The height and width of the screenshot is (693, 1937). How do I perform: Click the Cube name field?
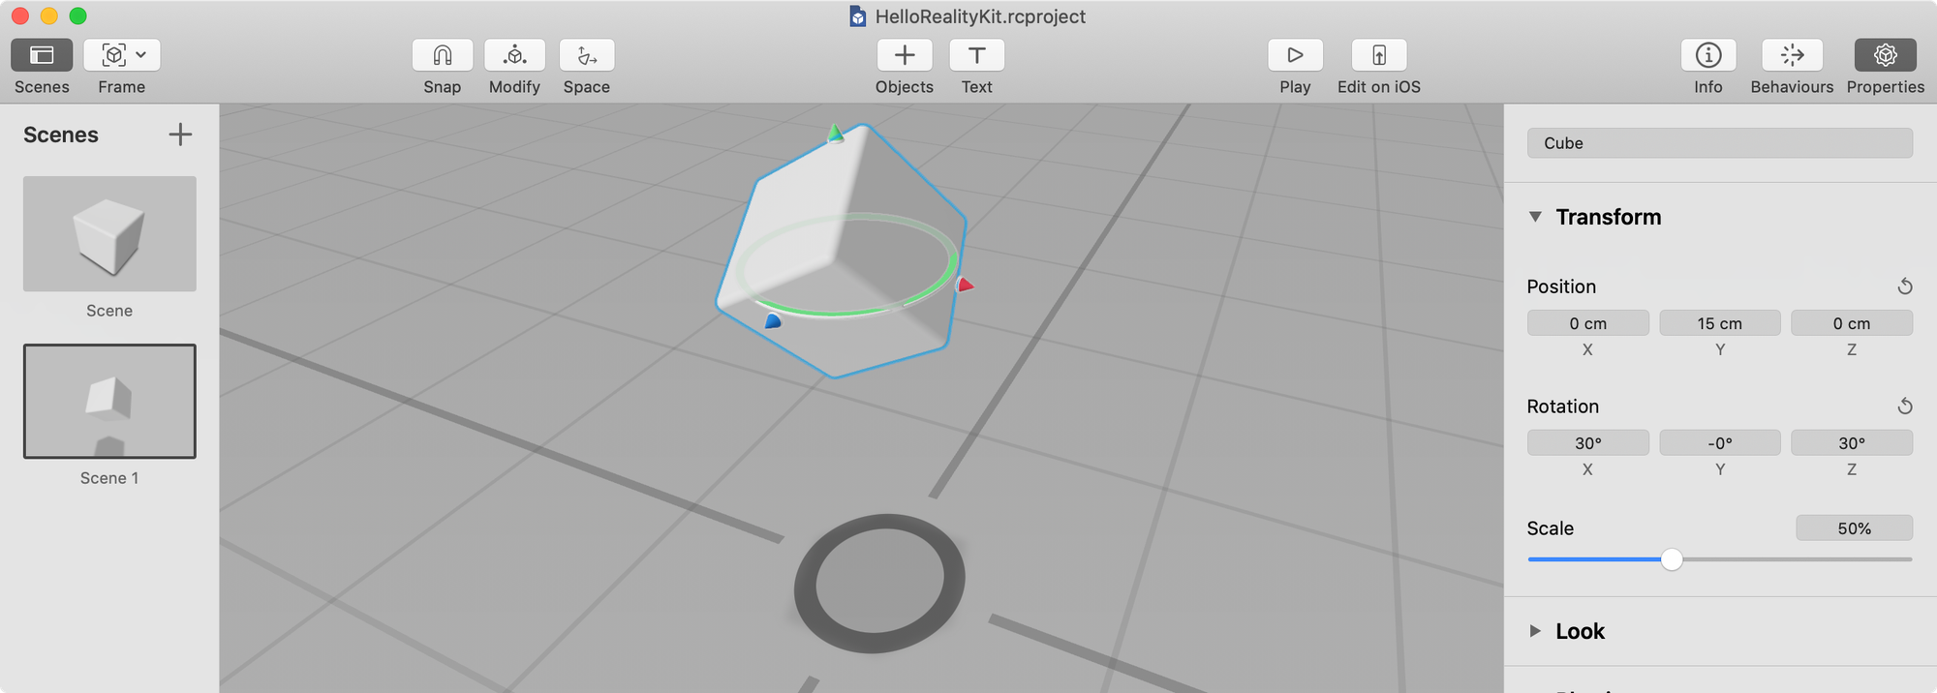(1719, 143)
